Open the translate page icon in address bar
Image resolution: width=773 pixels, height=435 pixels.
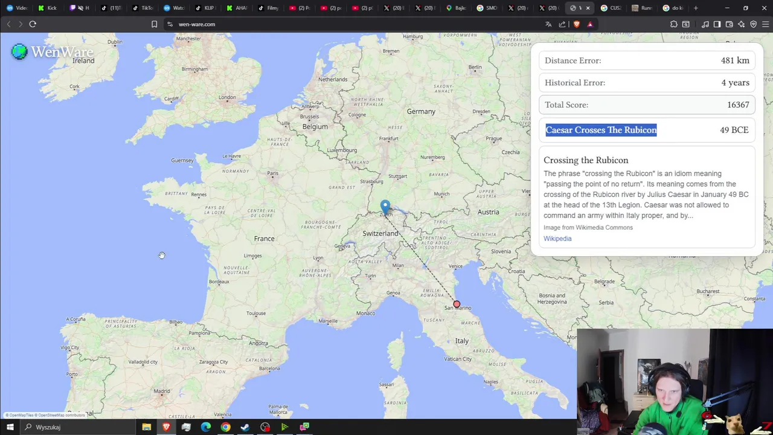[x=548, y=24]
